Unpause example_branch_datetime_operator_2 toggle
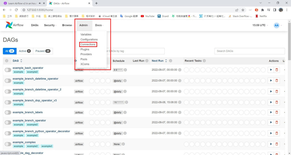 (x=8, y=91)
